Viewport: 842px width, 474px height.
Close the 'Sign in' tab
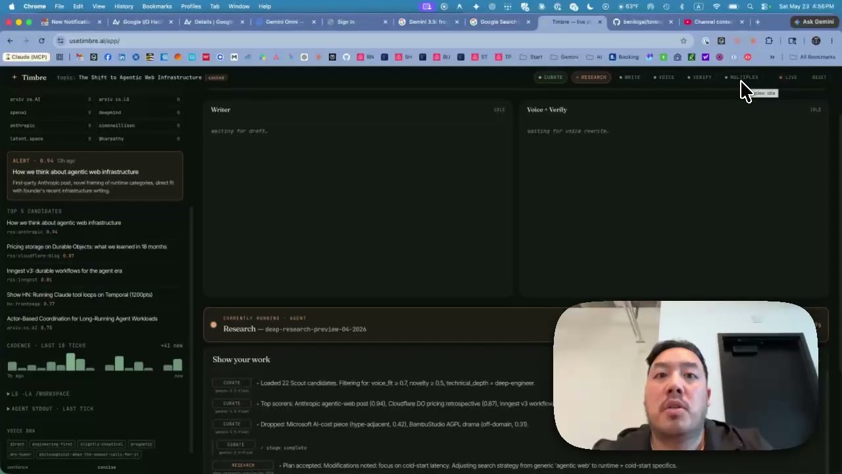(x=385, y=22)
